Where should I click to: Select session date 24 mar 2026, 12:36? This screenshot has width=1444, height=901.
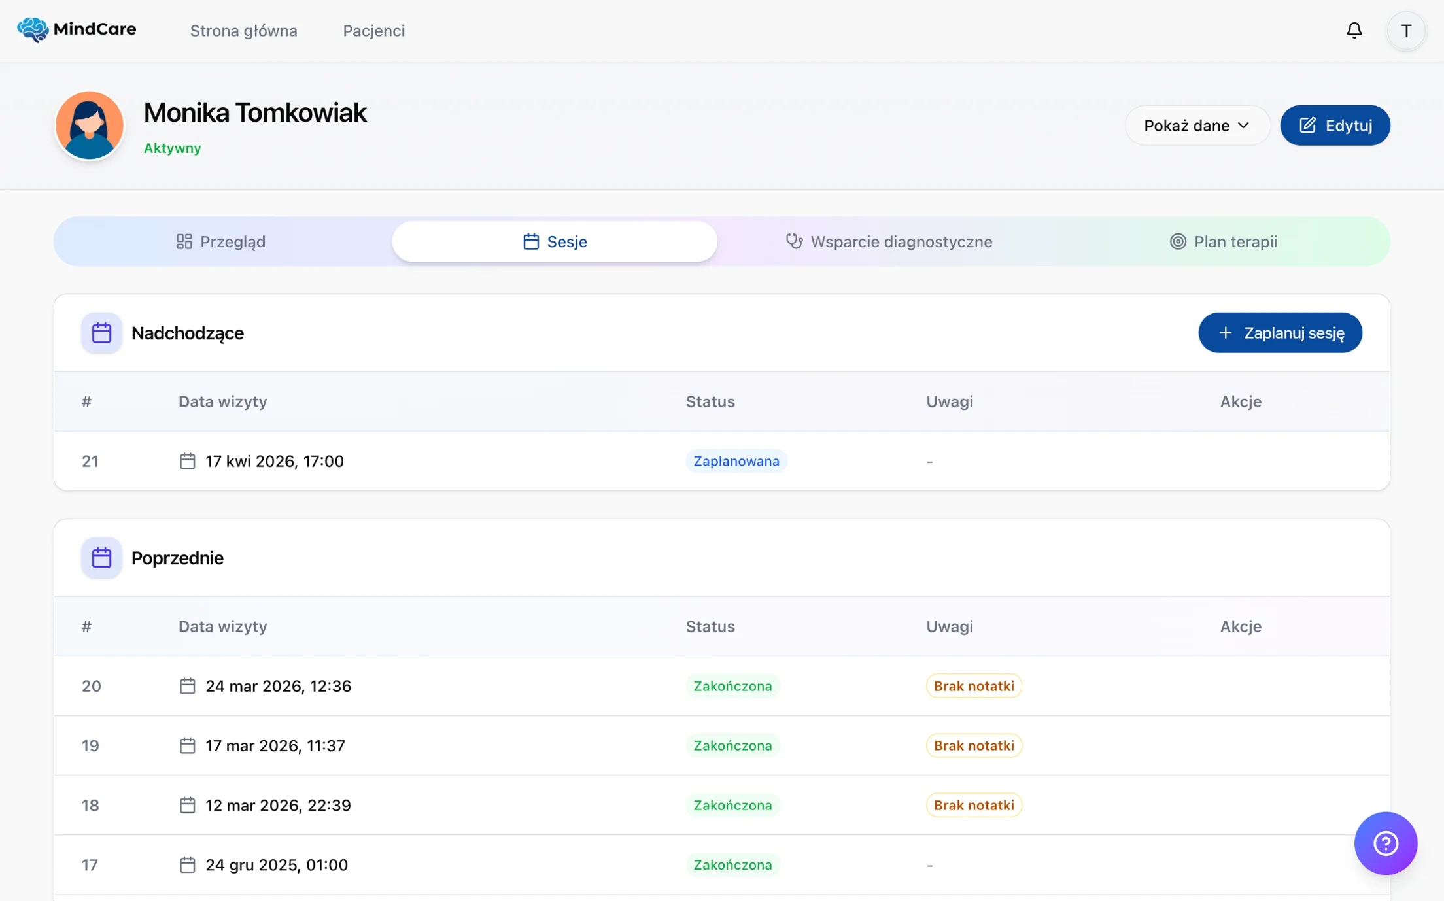click(279, 686)
